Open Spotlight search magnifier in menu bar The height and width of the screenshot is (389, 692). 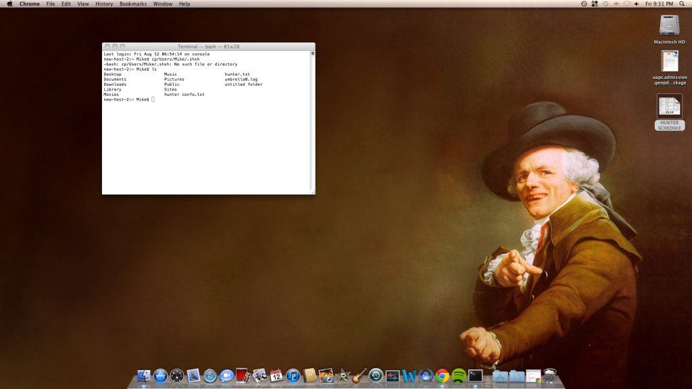pos(683,4)
